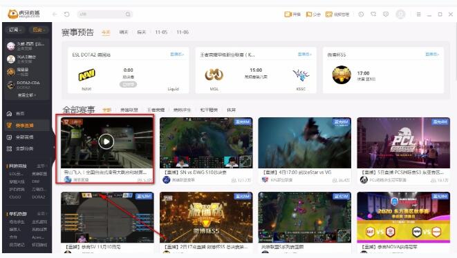Open the 微博杯S5 golden replay thumbnail

(206, 217)
